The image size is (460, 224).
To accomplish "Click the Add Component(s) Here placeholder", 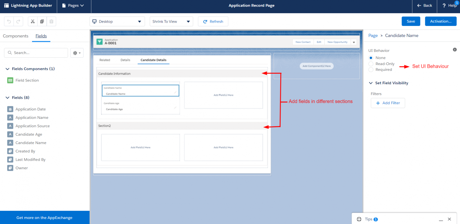I will (x=317, y=66).
